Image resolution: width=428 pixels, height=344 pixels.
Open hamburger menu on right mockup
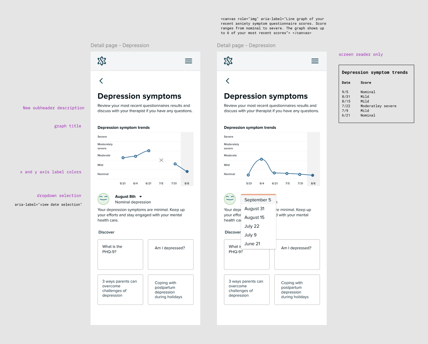pyautogui.click(x=315, y=61)
